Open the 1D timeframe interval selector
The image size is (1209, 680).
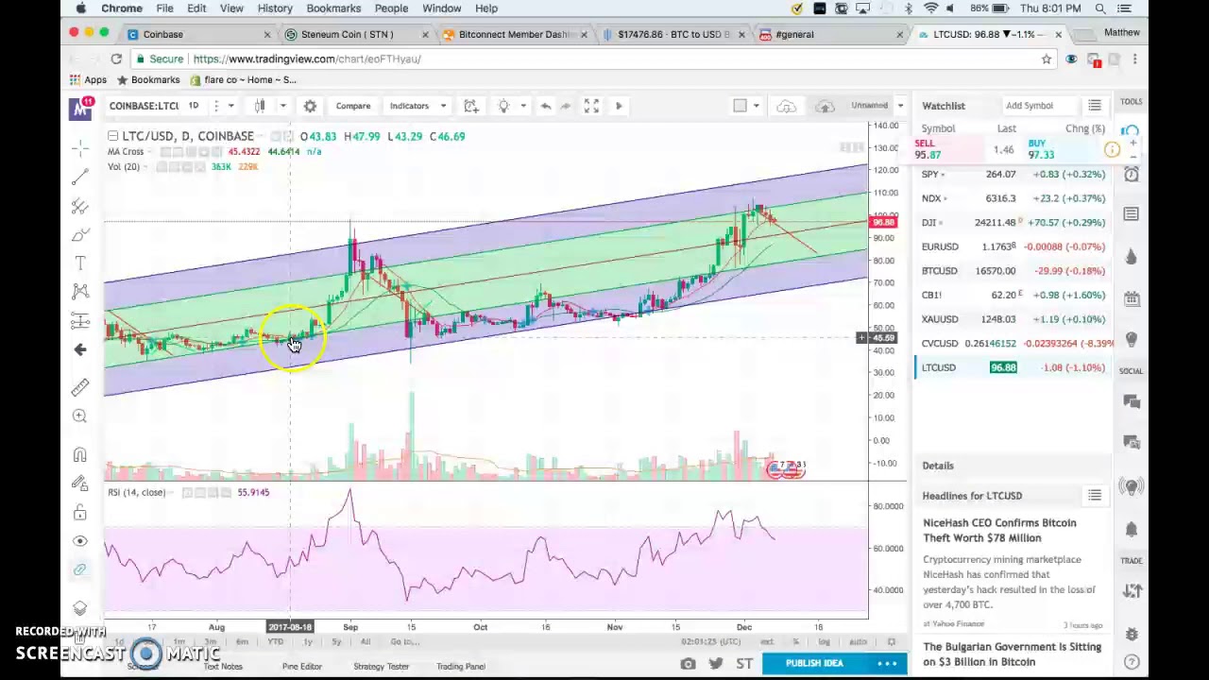pos(194,106)
